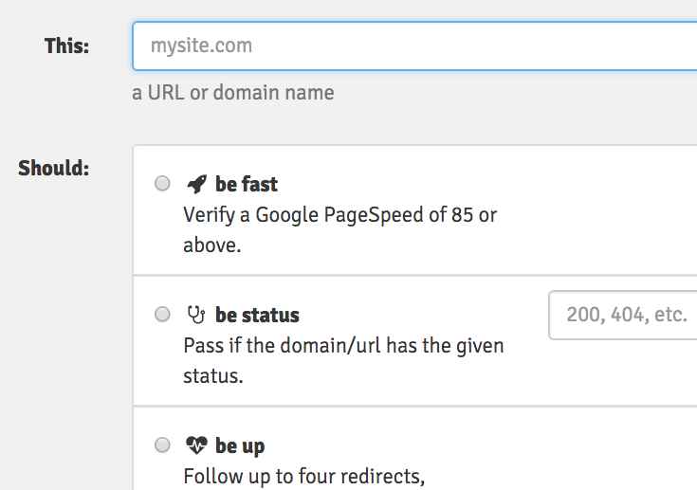Click the "Follow up to four redirects" text
Image resolution: width=697 pixels, height=490 pixels.
click(303, 476)
